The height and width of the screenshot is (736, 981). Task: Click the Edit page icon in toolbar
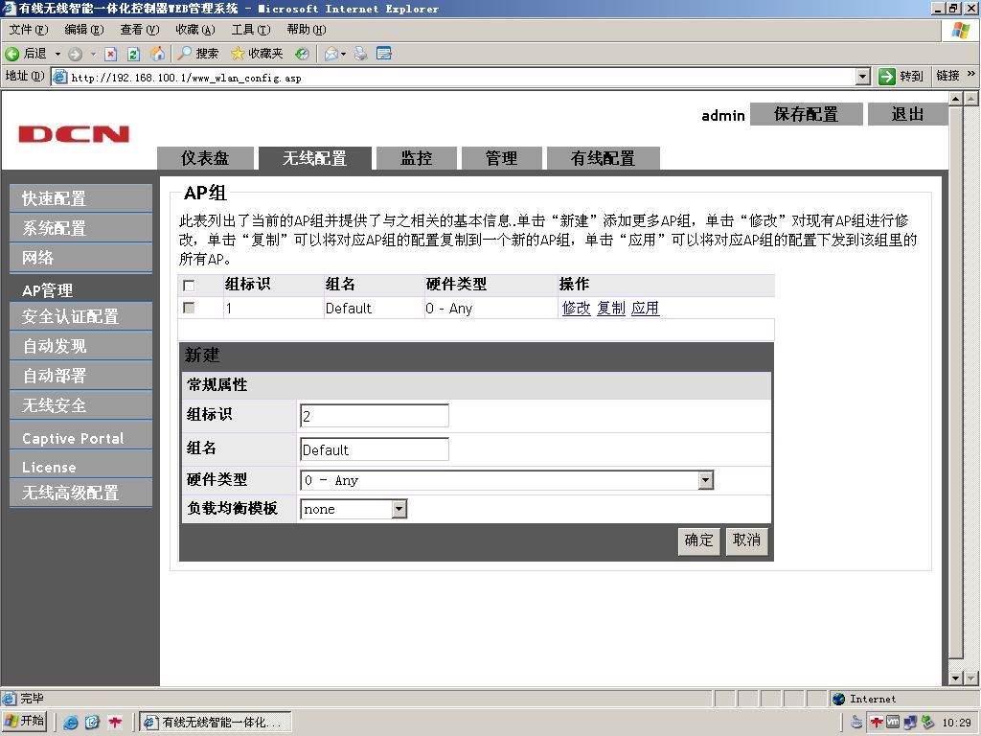(384, 54)
